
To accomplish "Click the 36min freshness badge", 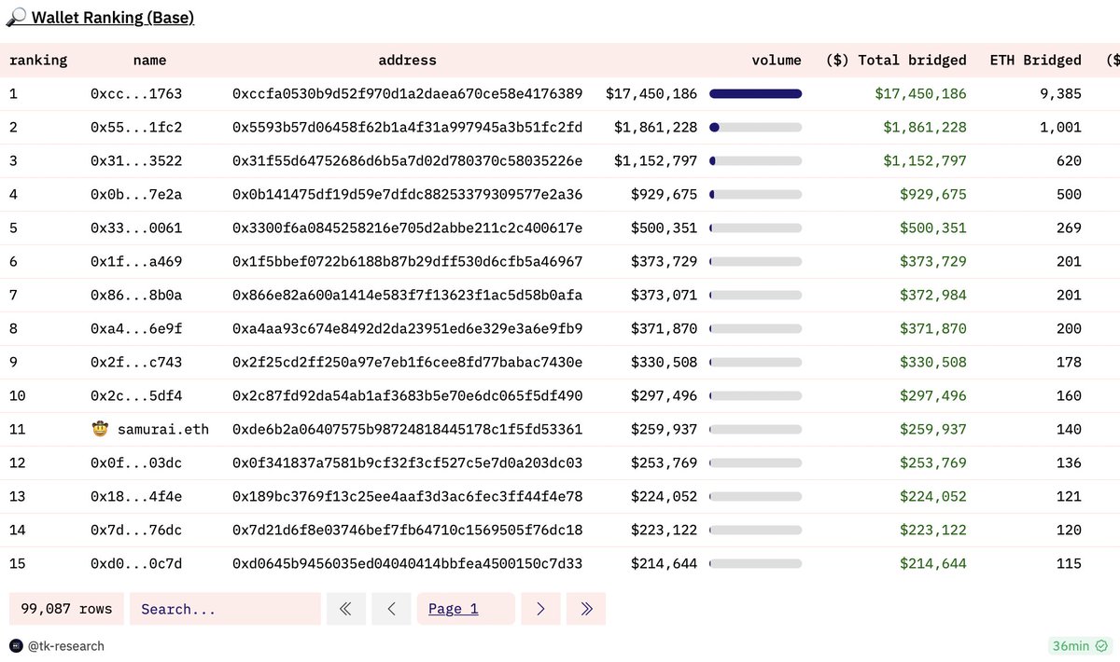I will [1080, 645].
